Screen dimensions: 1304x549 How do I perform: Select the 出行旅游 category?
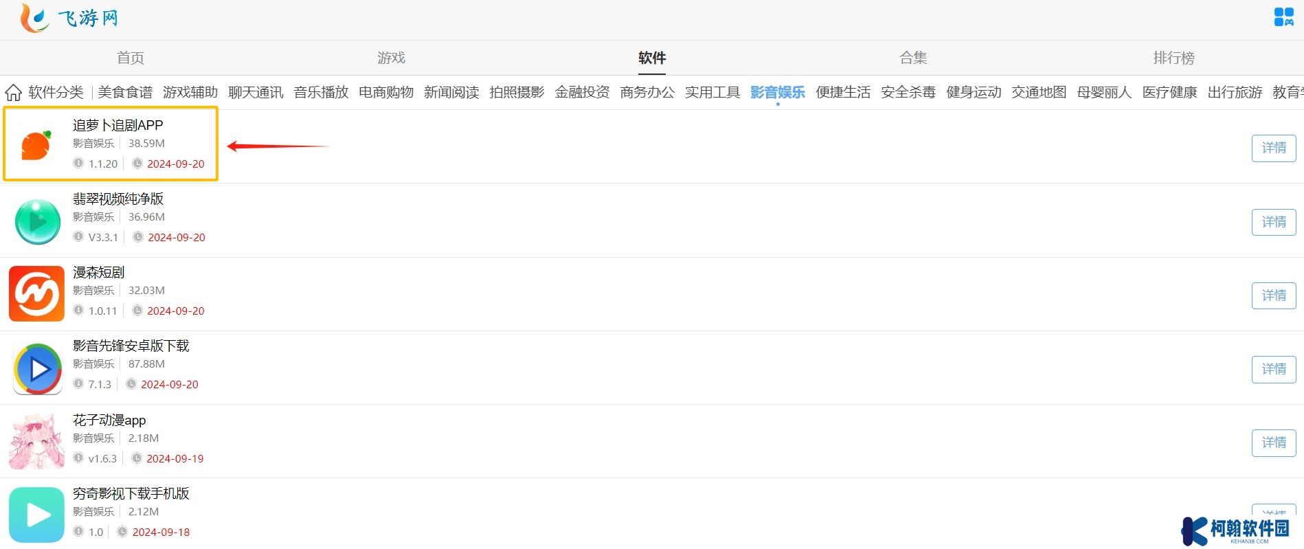[x=1235, y=92]
